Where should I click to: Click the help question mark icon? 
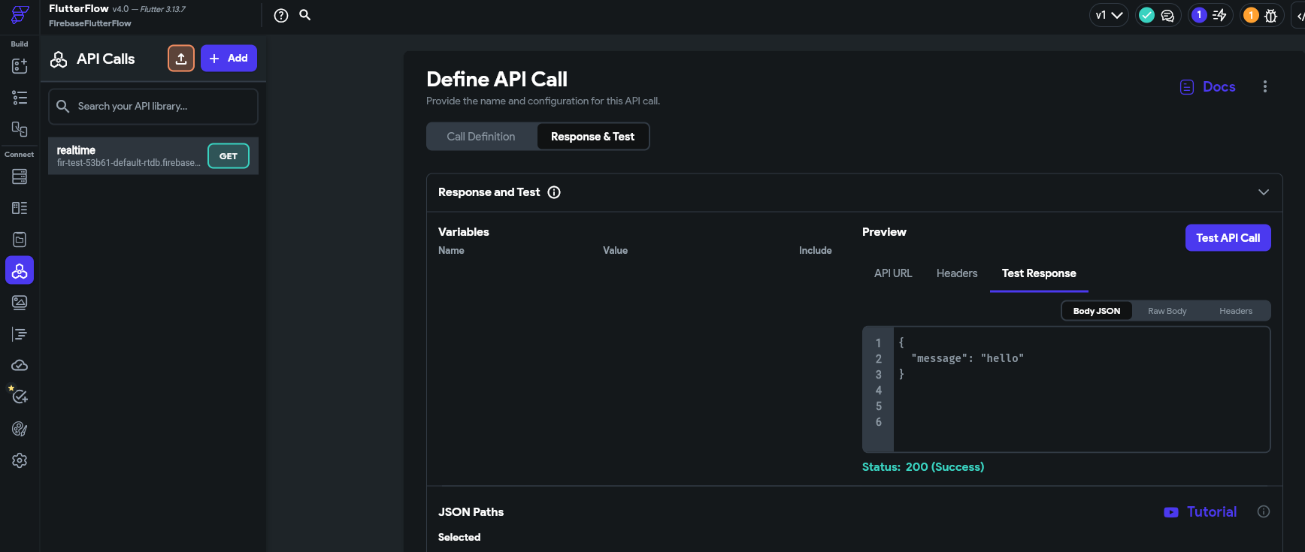click(x=281, y=15)
